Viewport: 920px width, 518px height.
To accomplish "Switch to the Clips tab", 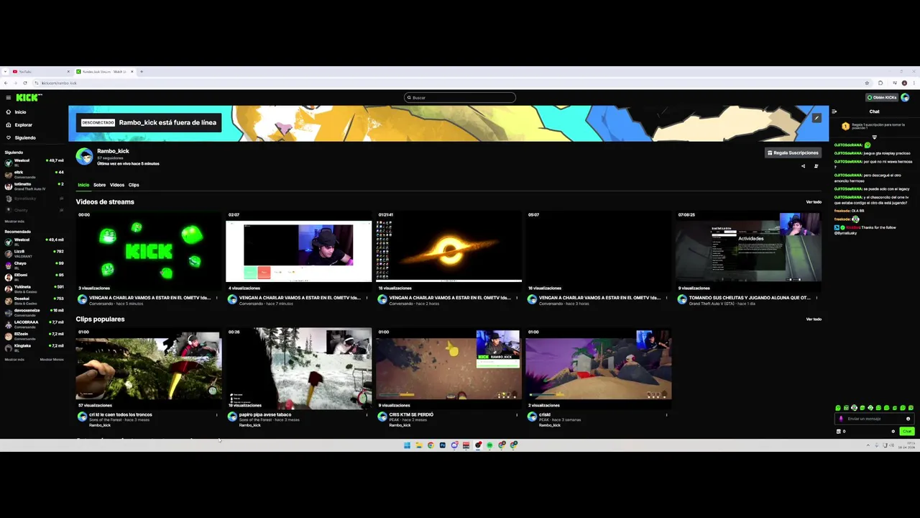I will 134,185.
